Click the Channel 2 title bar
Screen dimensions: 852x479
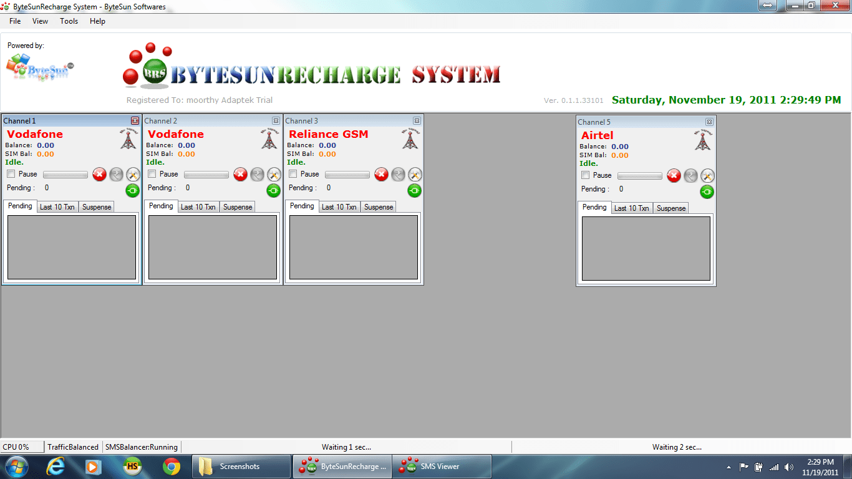tap(213, 121)
